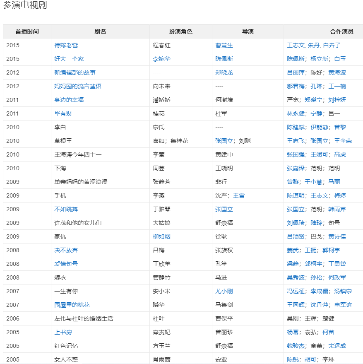The image size is (363, 364).
Task: Open co-star 陈建斌 page
Action: pos(296,128)
